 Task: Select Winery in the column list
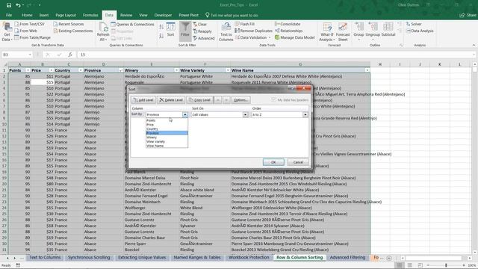(167, 137)
